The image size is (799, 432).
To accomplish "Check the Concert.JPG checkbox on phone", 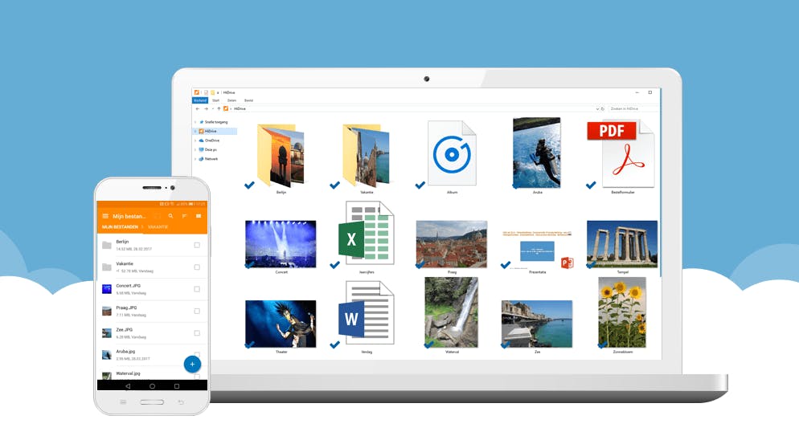I will point(197,289).
